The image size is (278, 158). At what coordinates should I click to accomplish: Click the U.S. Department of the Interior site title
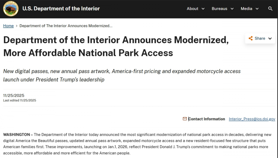click(61, 9)
